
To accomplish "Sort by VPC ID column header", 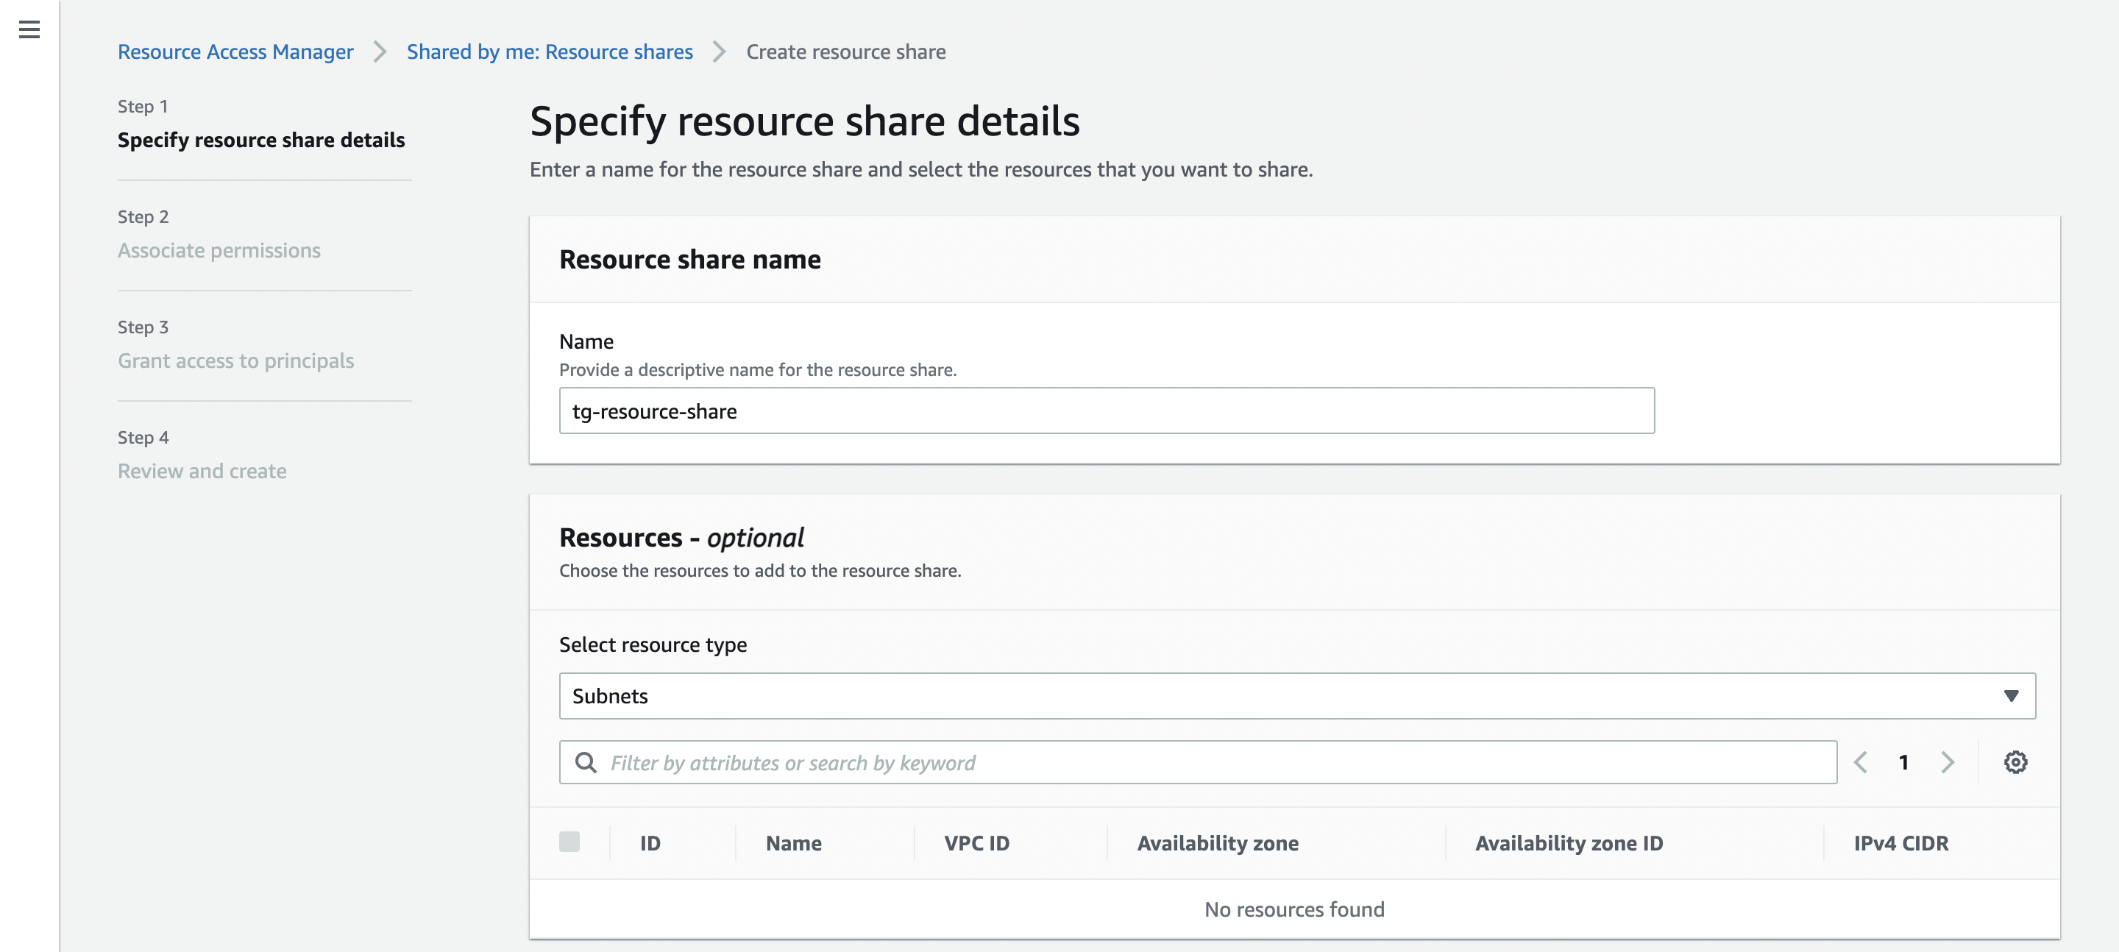I will [x=976, y=843].
